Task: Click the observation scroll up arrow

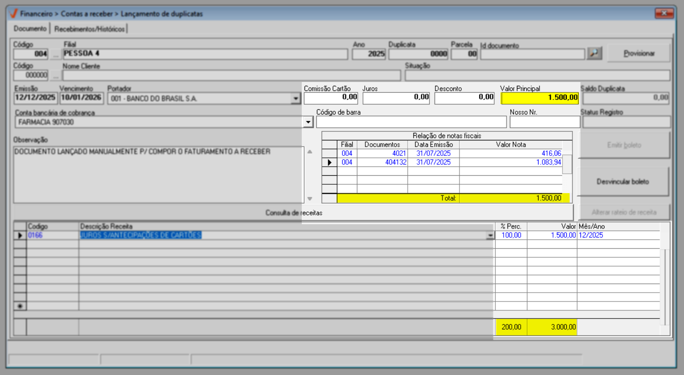Action: pyautogui.click(x=309, y=152)
